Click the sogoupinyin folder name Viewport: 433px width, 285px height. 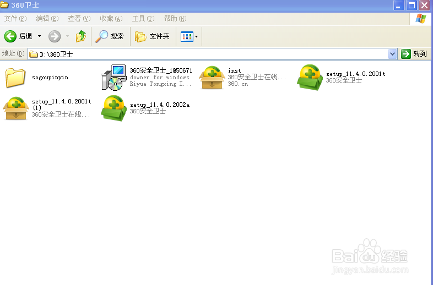[50, 78]
